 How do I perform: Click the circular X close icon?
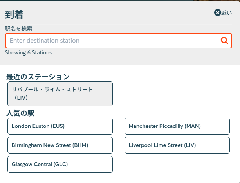(217, 13)
